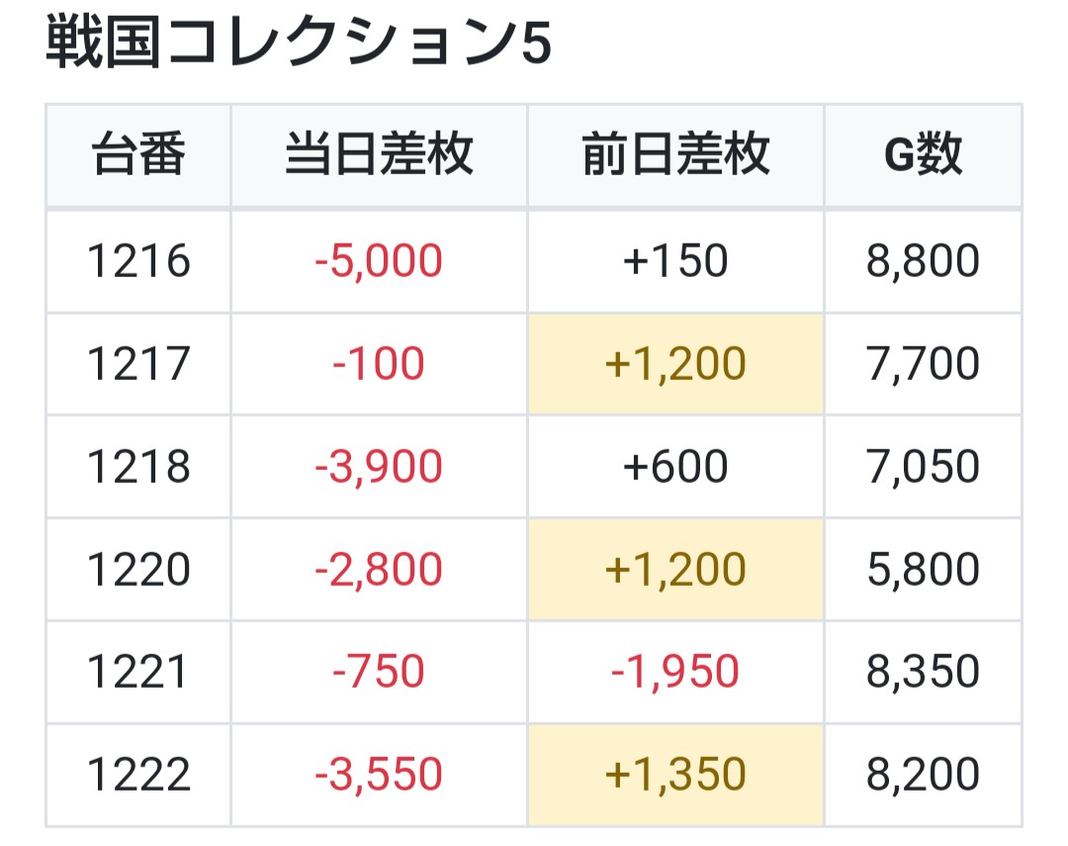Image resolution: width=1068 pixels, height=846 pixels.
Task: Click the highlighted +1,200 cell for 1220
Action: pos(675,569)
